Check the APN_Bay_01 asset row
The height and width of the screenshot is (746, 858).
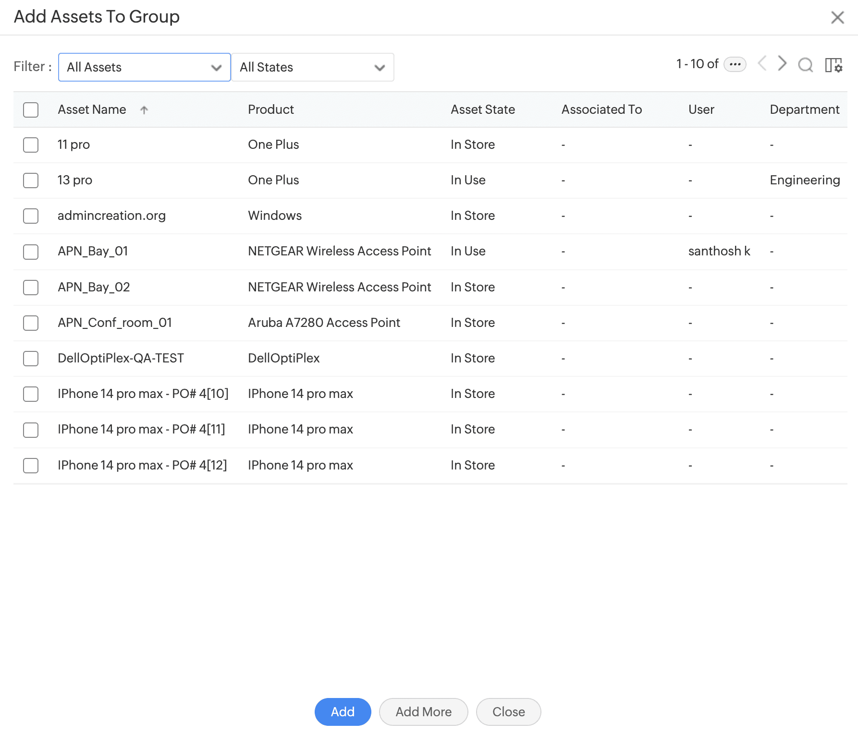(31, 252)
